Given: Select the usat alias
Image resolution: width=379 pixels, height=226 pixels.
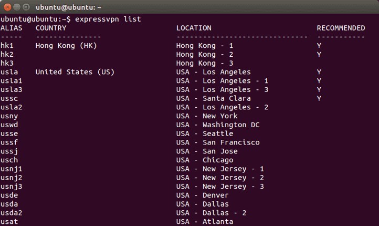Looking at the screenshot, I should pos(9,222).
